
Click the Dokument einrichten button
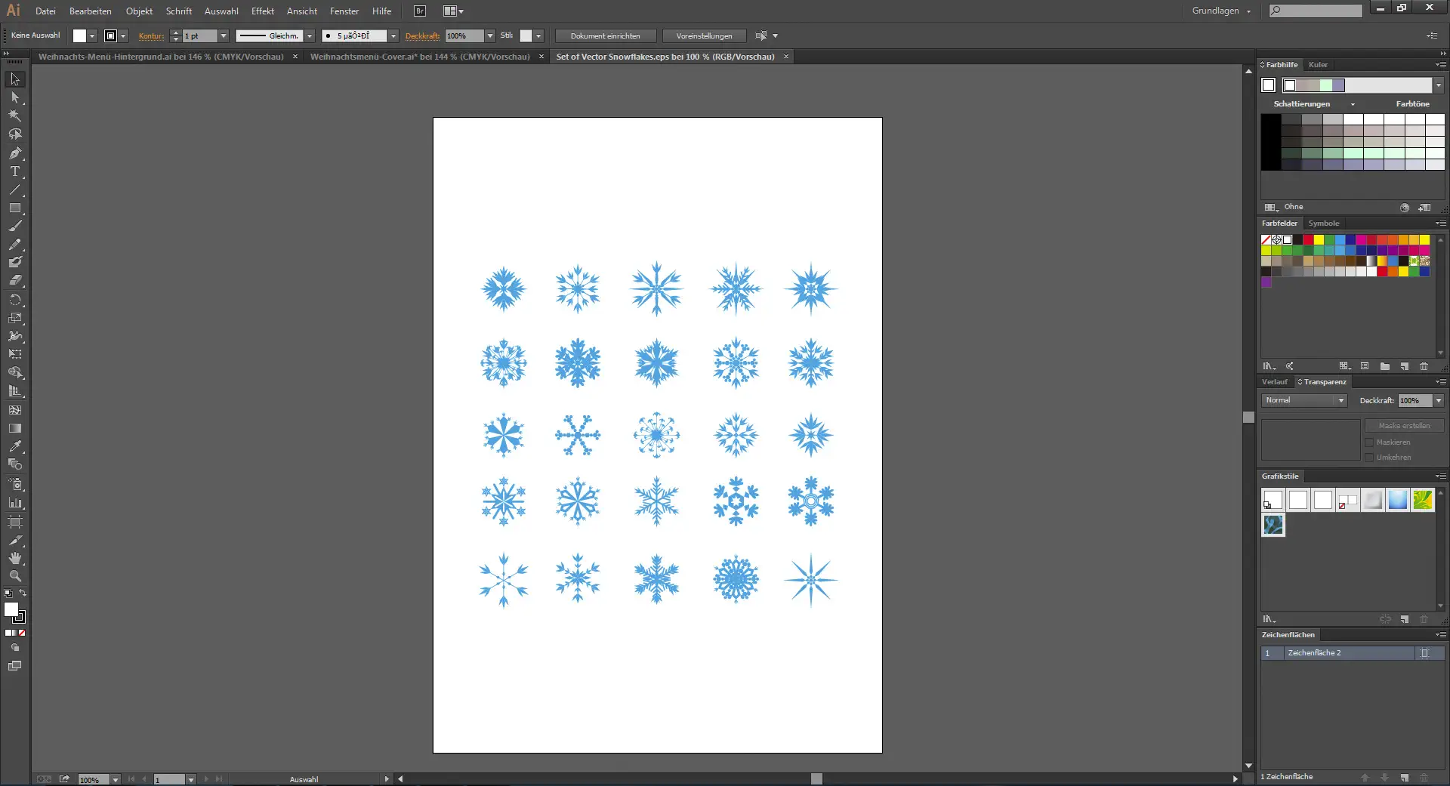coord(605,36)
